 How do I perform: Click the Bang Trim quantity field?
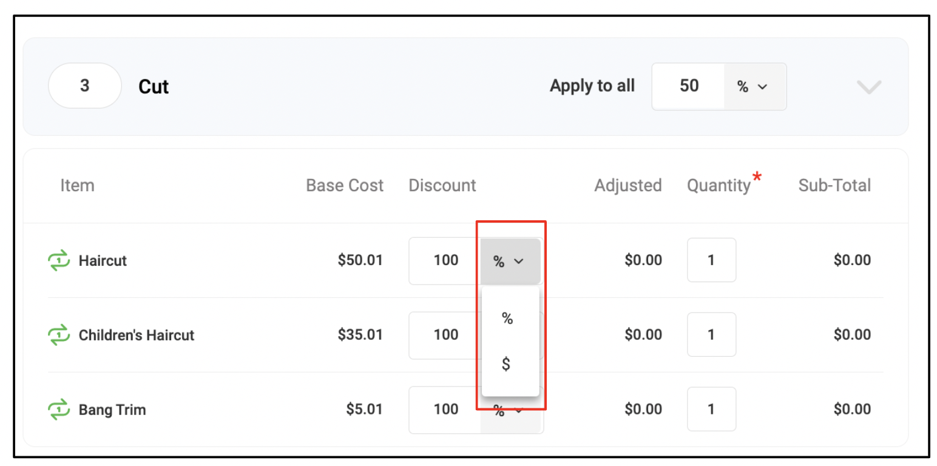[711, 409]
